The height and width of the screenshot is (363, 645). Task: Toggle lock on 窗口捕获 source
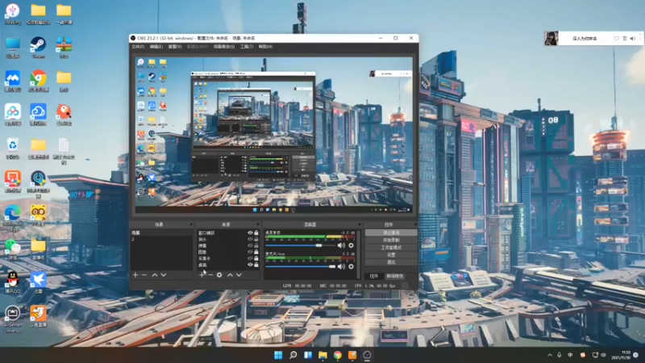tap(256, 233)
